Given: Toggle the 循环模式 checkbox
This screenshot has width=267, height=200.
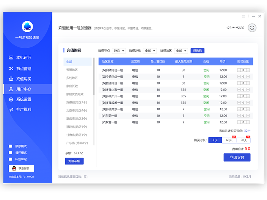Looking at the screenshot, I should pos(11,153).
